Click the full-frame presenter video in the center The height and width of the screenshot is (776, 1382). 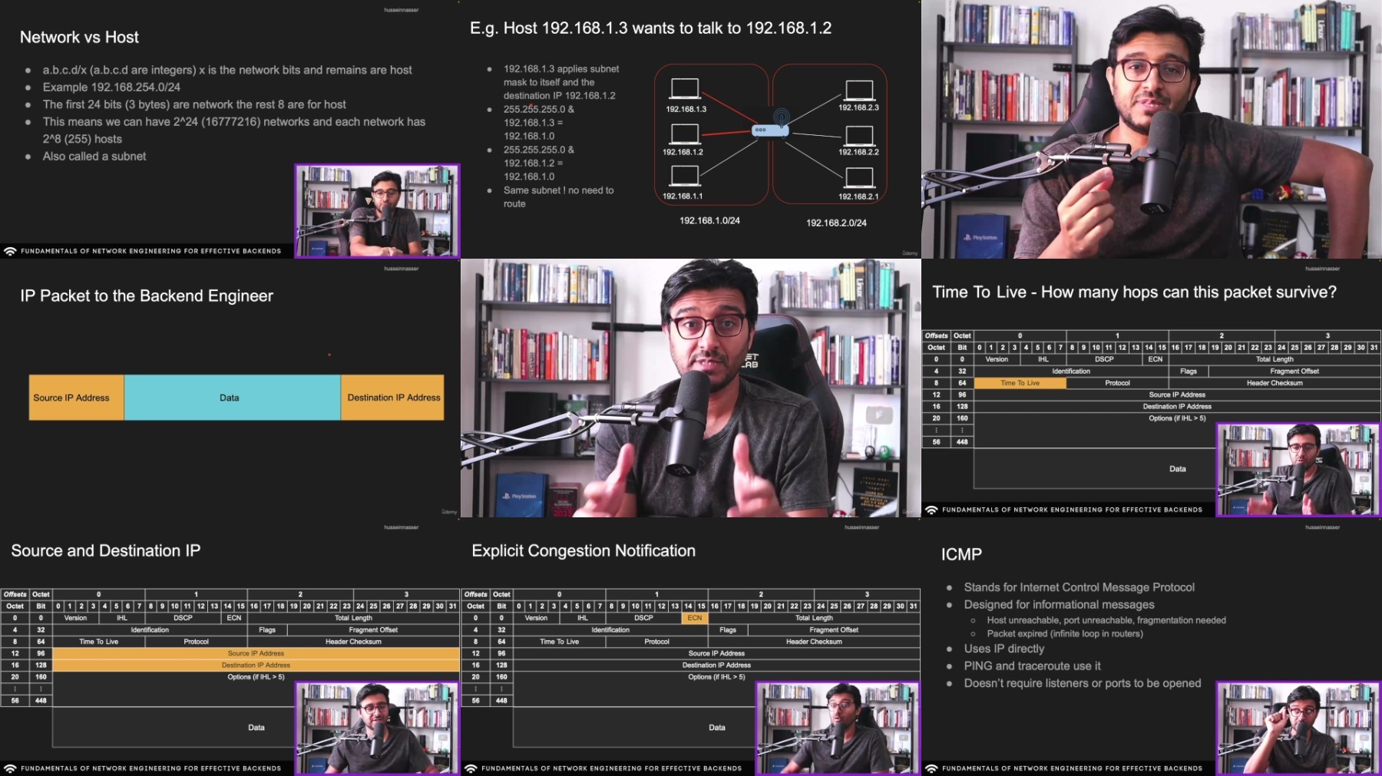pyautogui.click(x=691, y=388)
